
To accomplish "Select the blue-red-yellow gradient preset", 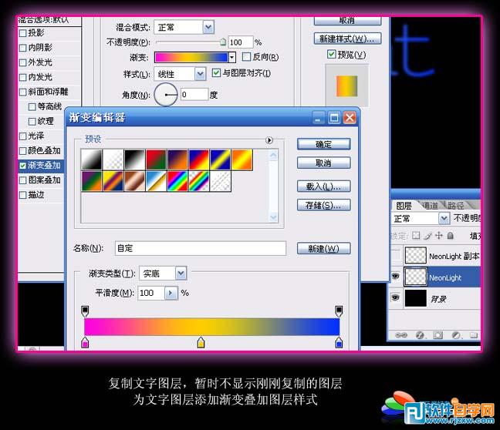I will [198, 160].
